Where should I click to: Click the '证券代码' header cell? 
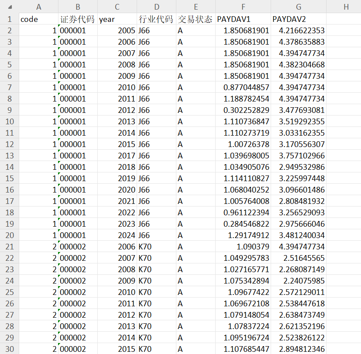click(x=78, y=19)
